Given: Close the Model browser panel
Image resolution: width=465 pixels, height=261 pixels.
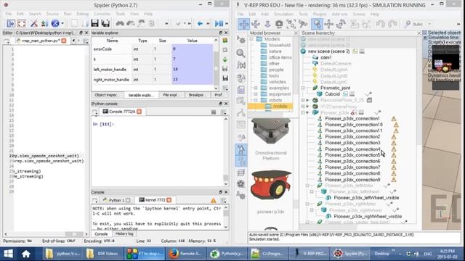Looking at the screenshot, I should point(296,33).
